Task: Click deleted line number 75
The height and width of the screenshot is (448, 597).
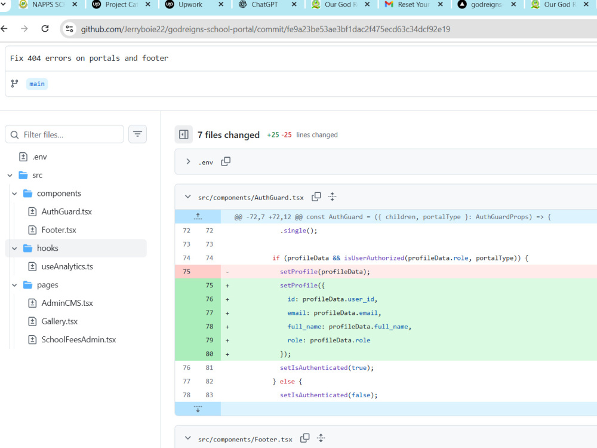Action: (186, 272)
